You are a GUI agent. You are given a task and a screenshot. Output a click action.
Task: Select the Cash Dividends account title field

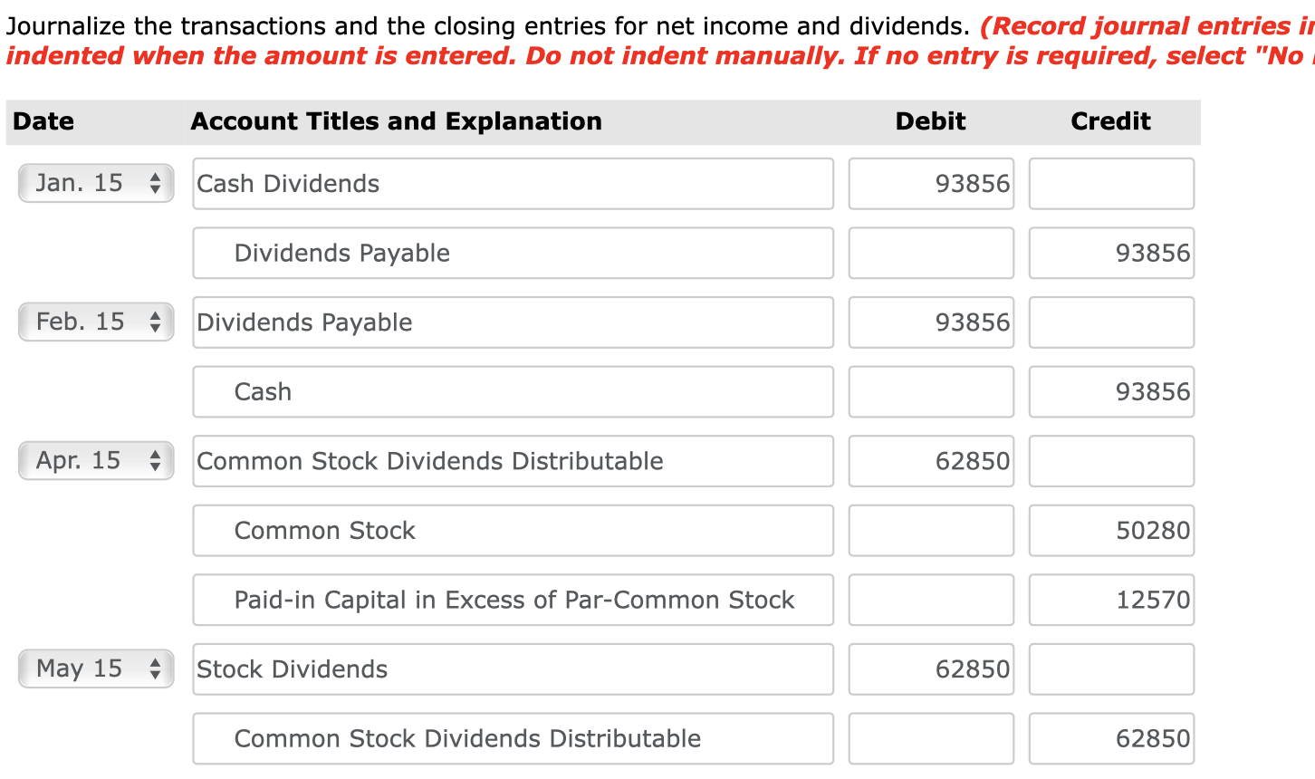click(512, 183)
